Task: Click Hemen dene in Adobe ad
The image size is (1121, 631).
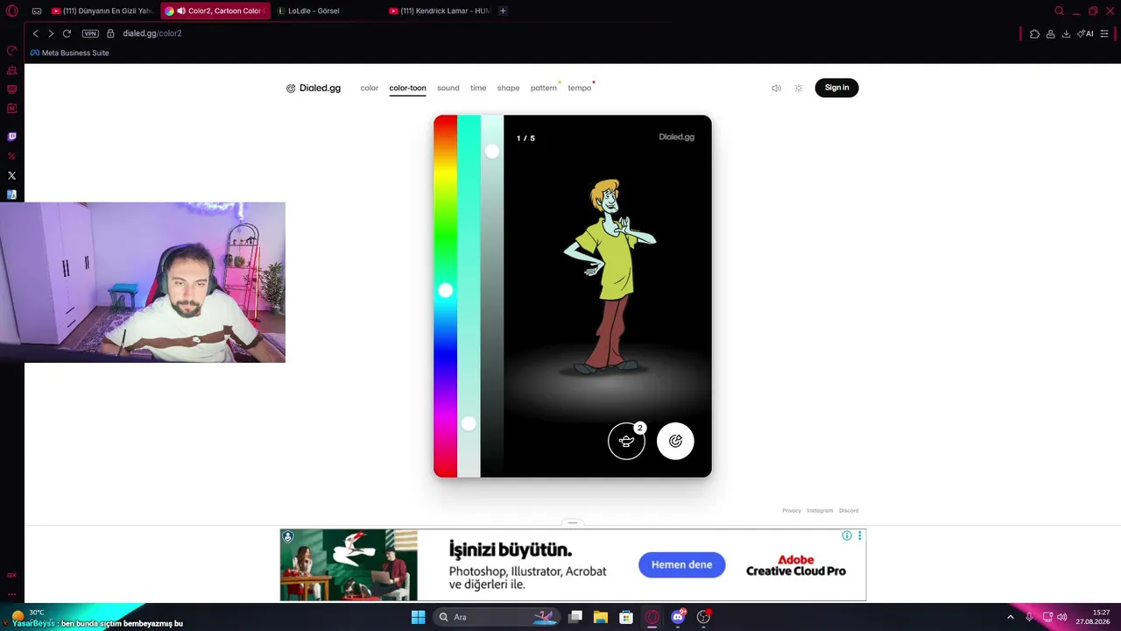Action: coord(681,564)
